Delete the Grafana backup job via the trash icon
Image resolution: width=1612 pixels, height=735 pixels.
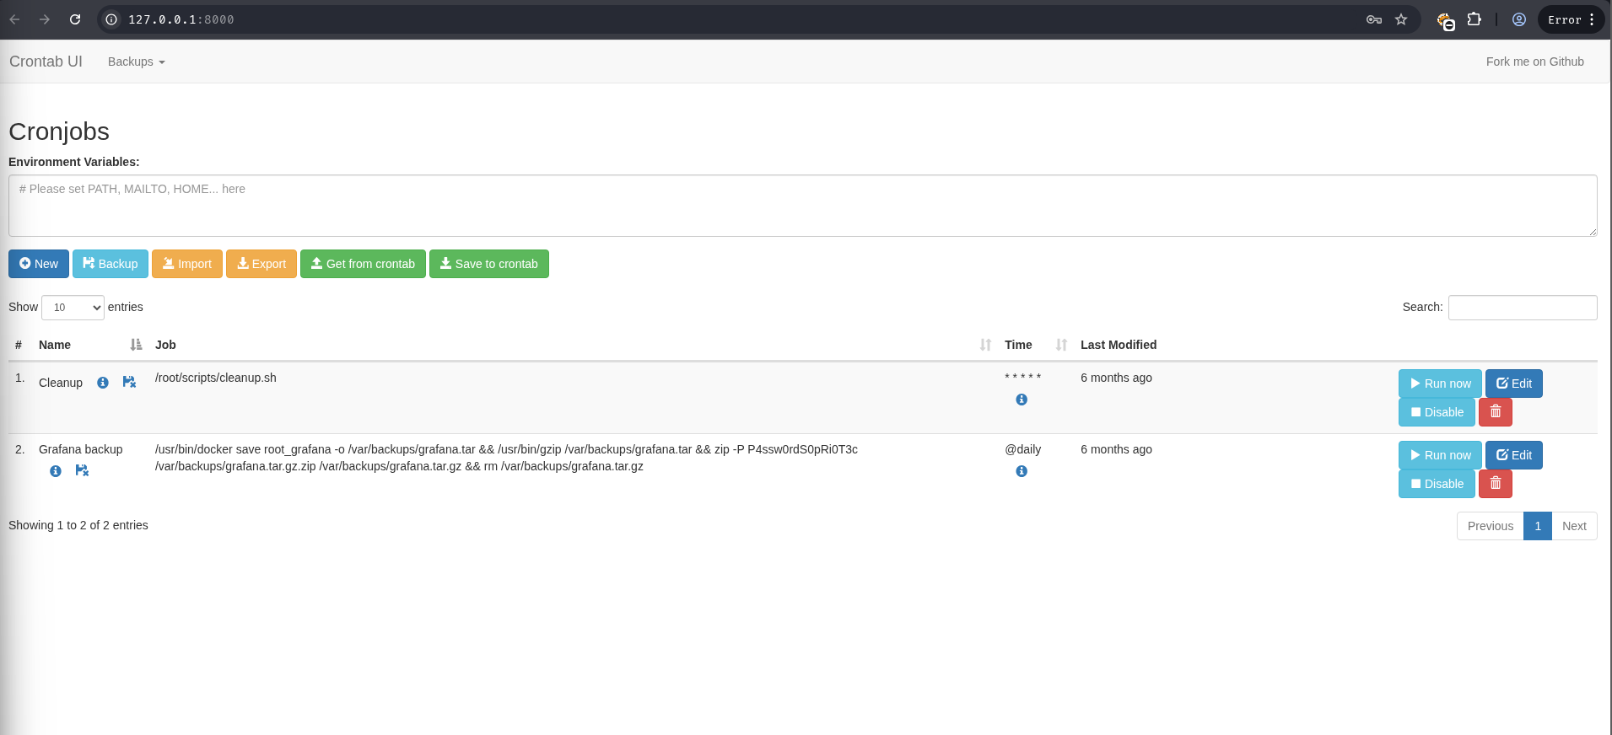point(1495,484)
